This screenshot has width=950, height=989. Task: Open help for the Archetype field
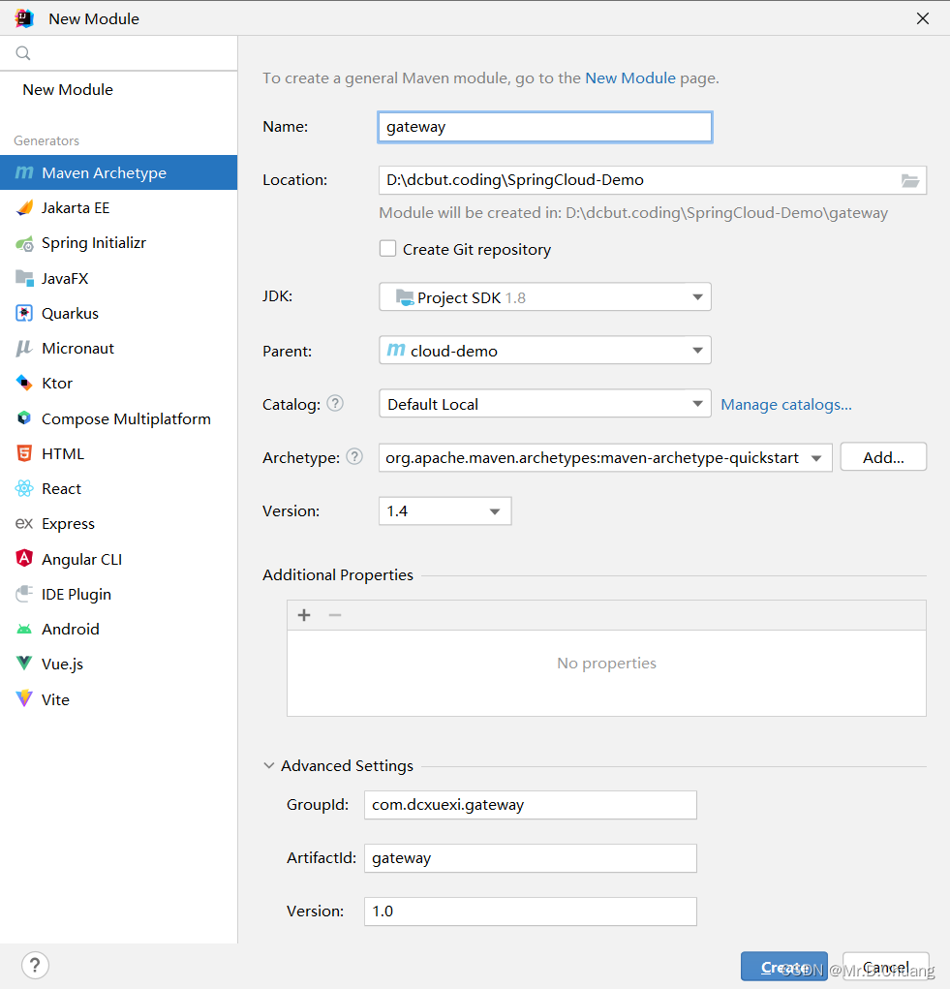(354, 456)
